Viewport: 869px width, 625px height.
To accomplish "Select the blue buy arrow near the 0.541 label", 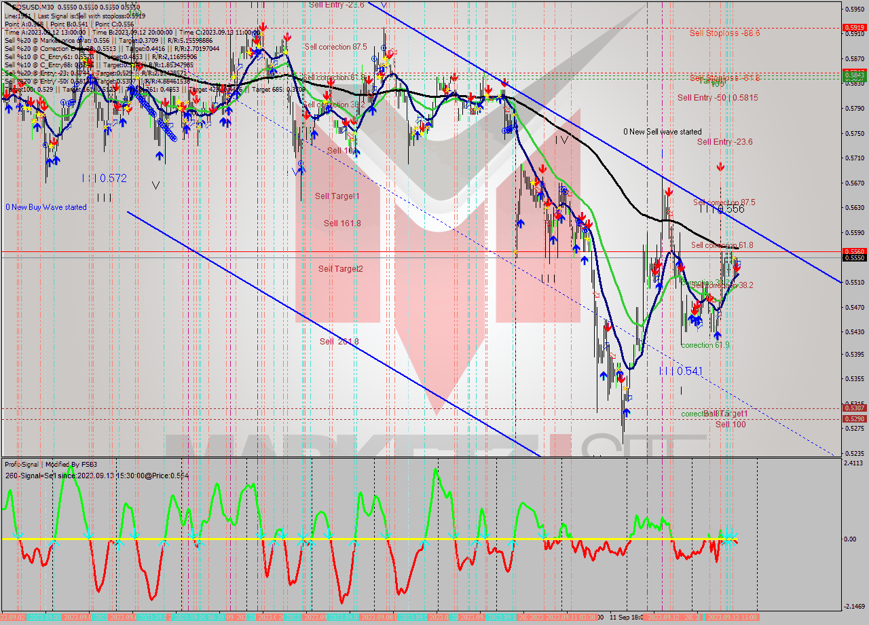I will coord(604,376).
